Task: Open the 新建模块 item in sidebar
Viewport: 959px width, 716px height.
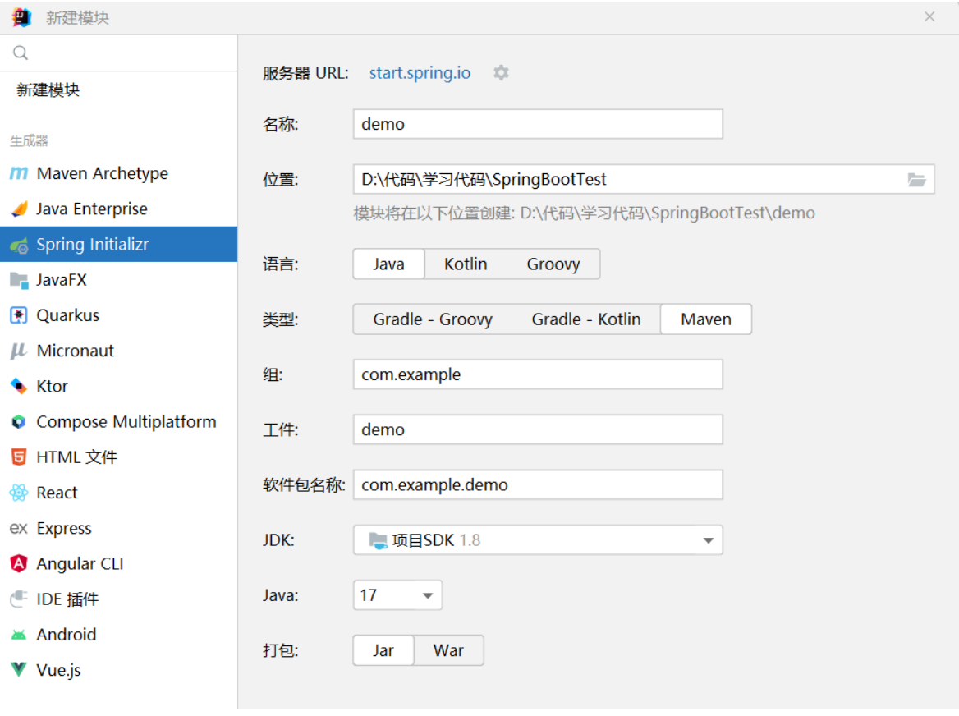Action: pos(48,90)
